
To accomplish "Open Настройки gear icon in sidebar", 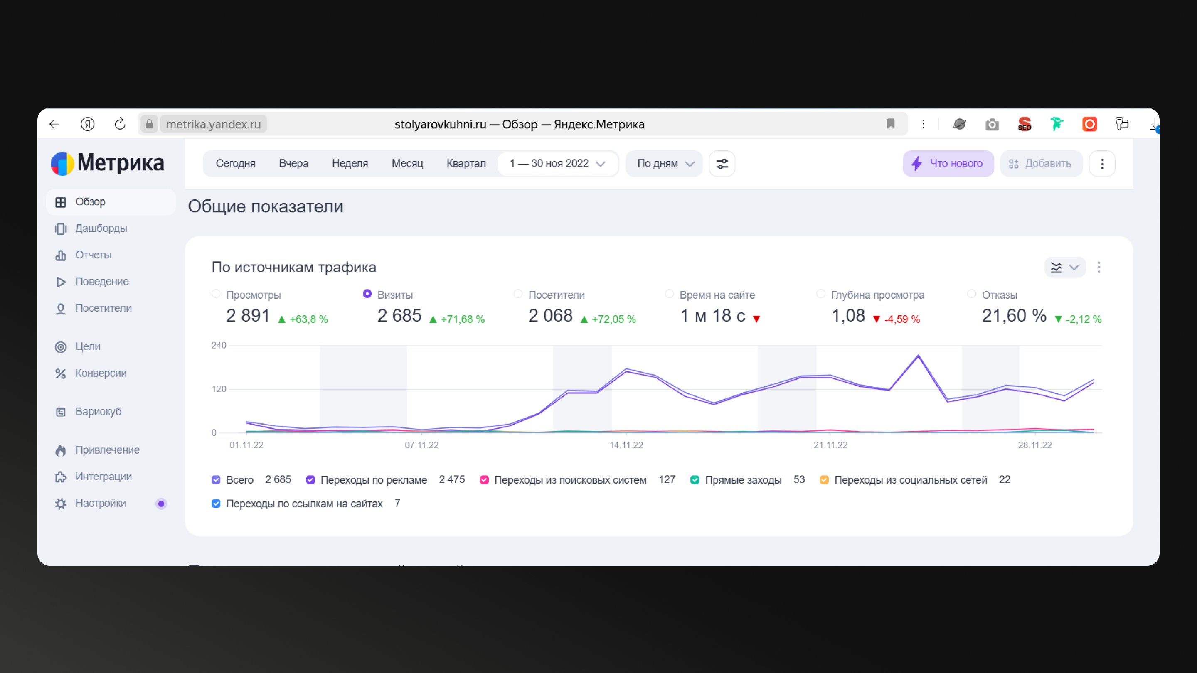I will tap(61, 504).
